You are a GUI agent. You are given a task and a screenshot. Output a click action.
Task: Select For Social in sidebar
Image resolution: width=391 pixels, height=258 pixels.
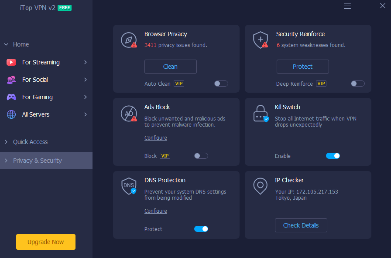46,80
